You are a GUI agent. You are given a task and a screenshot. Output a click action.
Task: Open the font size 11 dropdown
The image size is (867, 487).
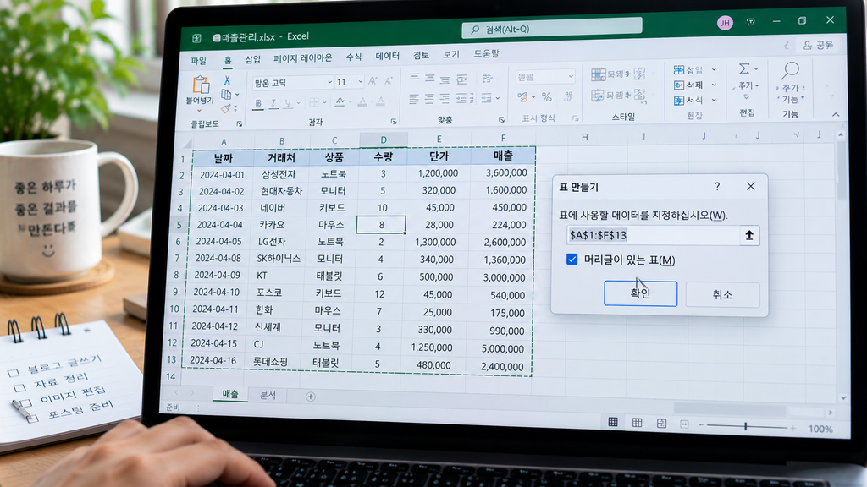click(361, 82)
